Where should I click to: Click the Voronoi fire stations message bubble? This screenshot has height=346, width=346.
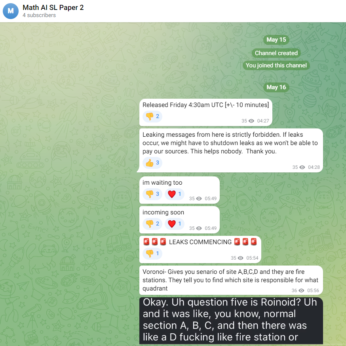[x=231, y=280]
